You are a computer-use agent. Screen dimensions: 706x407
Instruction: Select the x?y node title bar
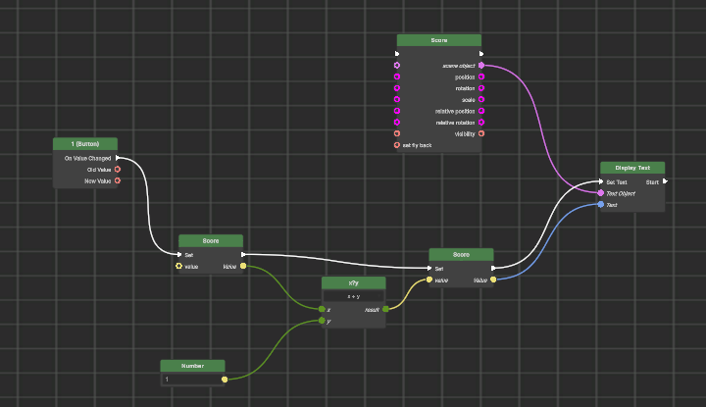353,282
